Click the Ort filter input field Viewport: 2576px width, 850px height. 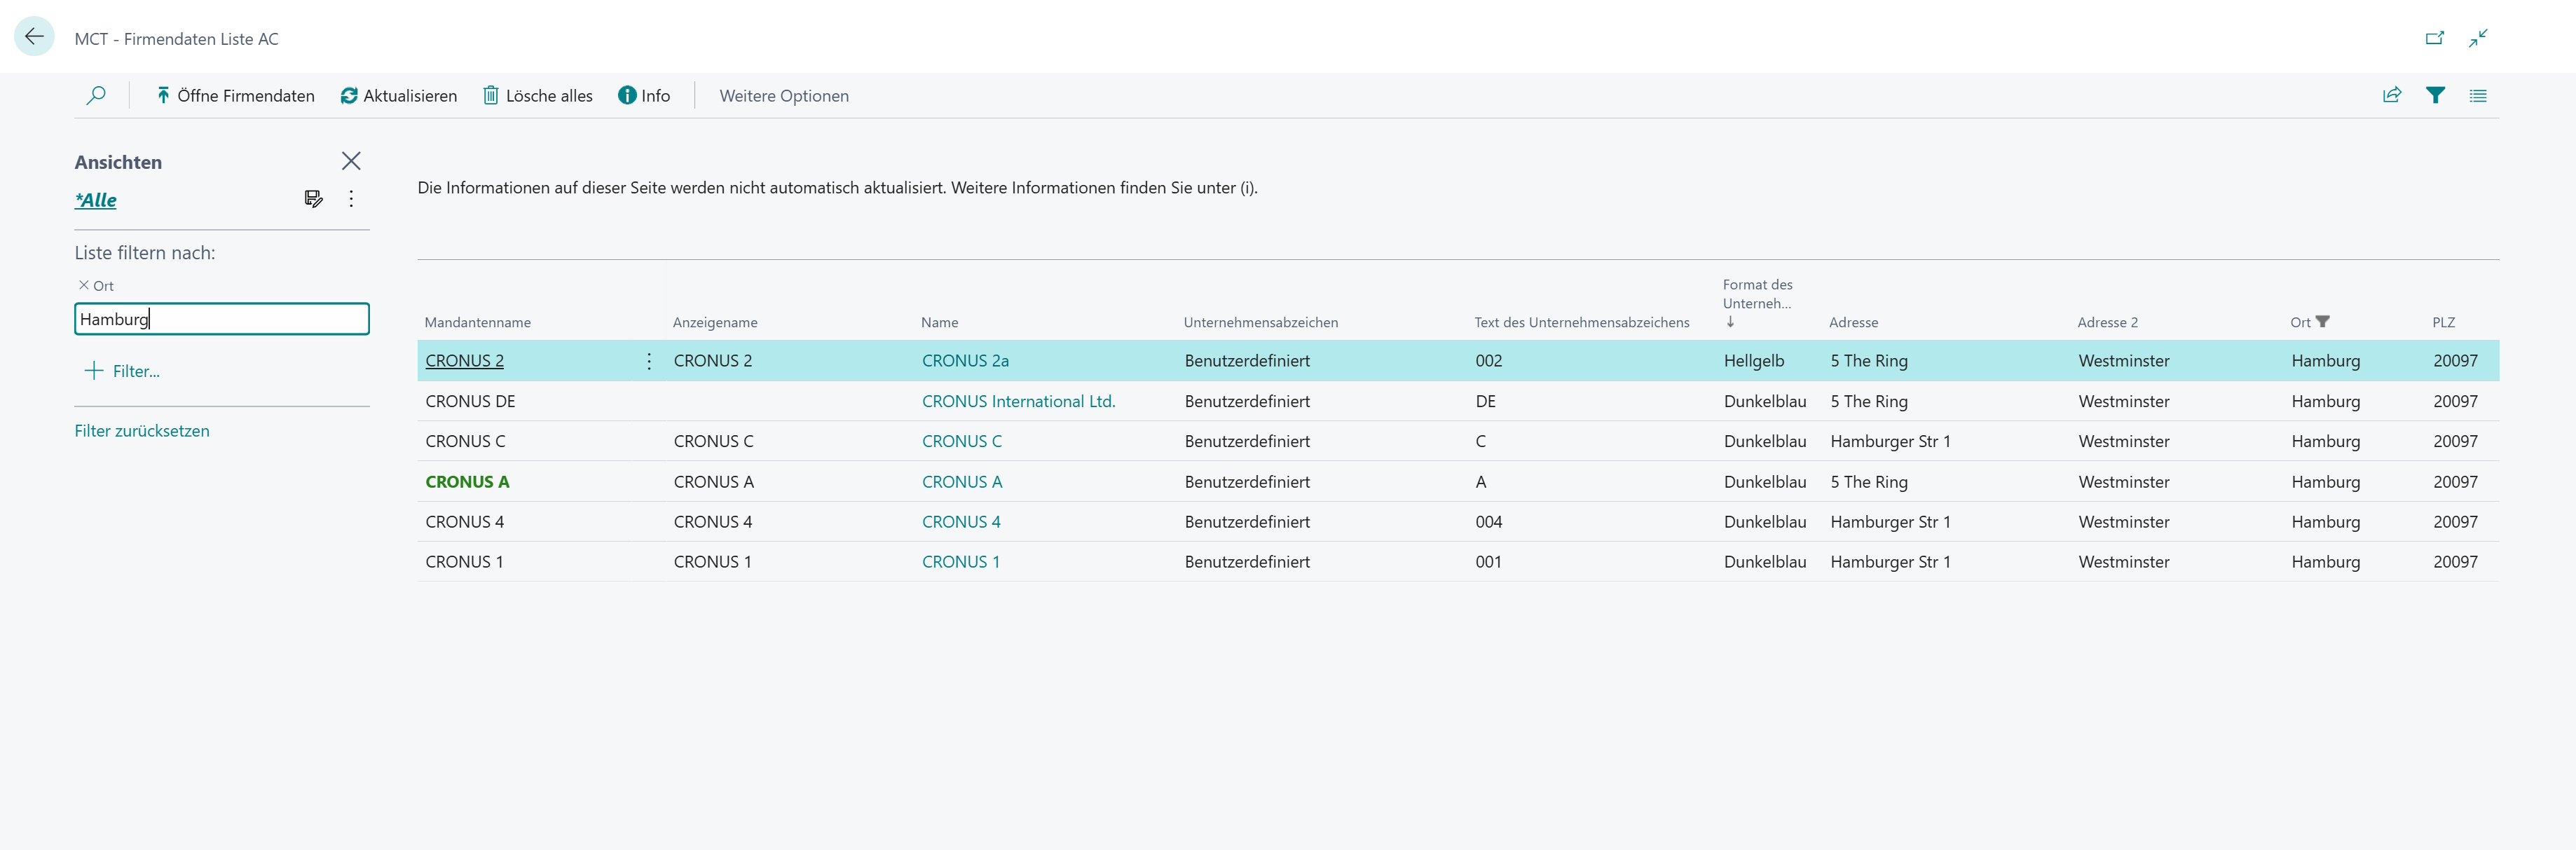tap(222, 319)
